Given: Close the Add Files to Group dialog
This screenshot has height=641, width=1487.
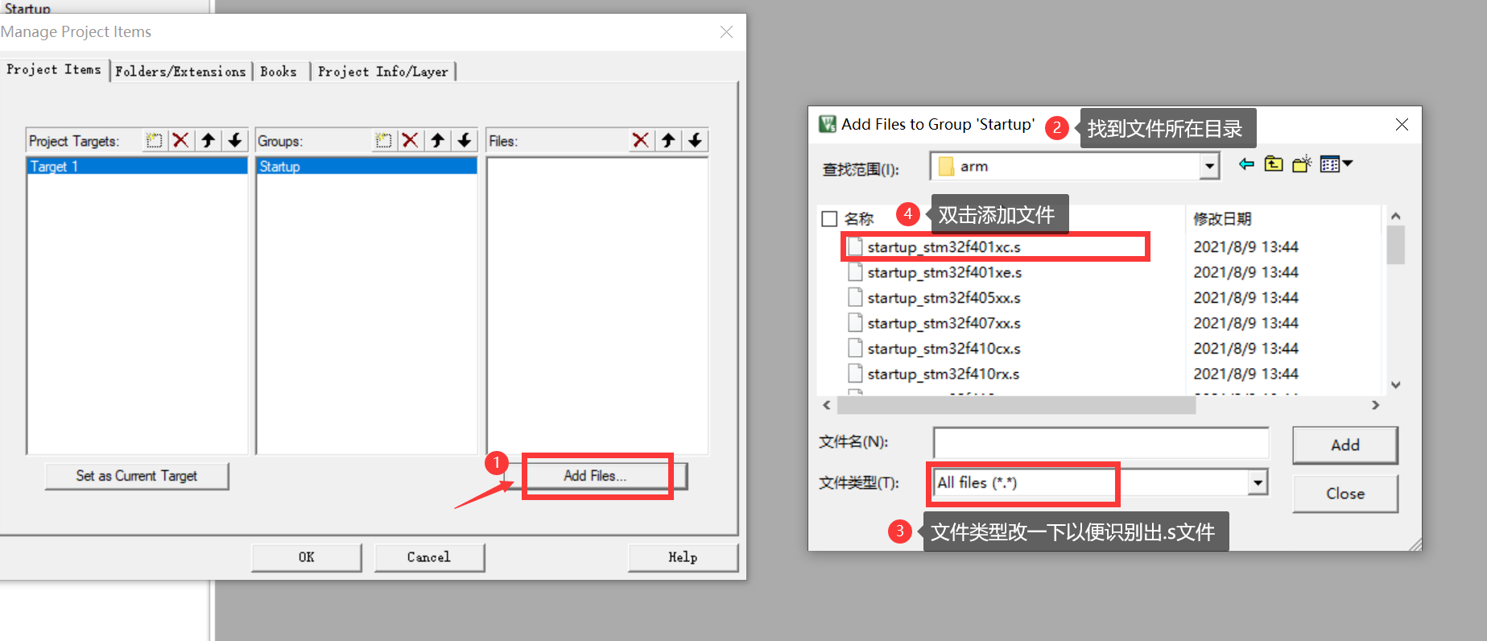Looking at the screenshot, I should click(x=1402, y=125).
